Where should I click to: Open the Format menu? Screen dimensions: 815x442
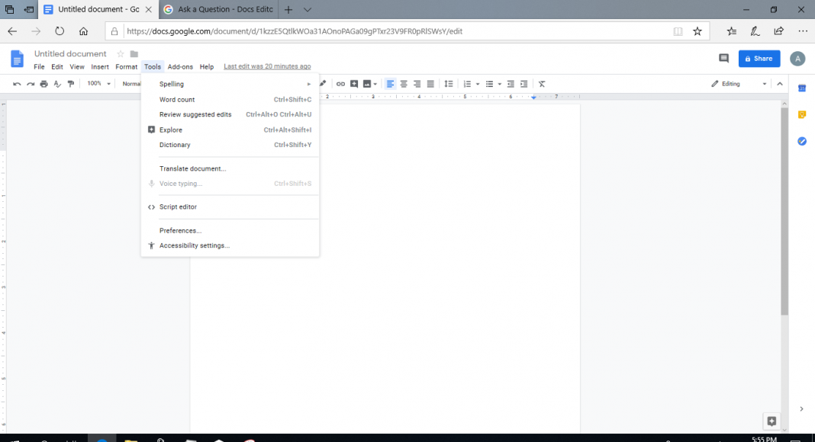[127, 67]
